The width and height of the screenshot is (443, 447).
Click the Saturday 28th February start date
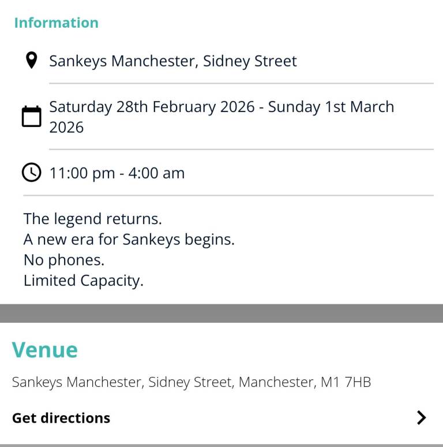pyautogui.click(x=152, y=107)
